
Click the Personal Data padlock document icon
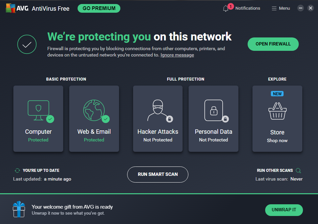coord(214,110)
